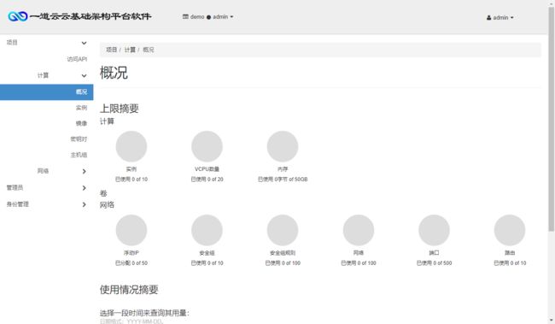Click text '已使用 0 of 20'

click(x=207, y=180)
